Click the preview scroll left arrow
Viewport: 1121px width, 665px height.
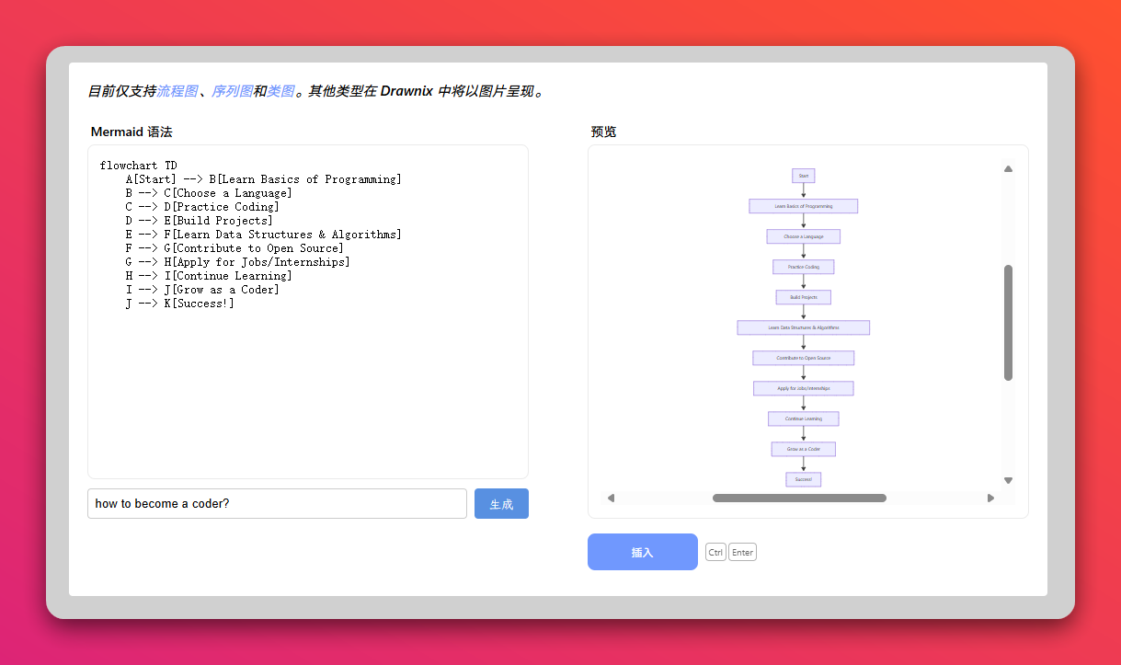[611, 499]
